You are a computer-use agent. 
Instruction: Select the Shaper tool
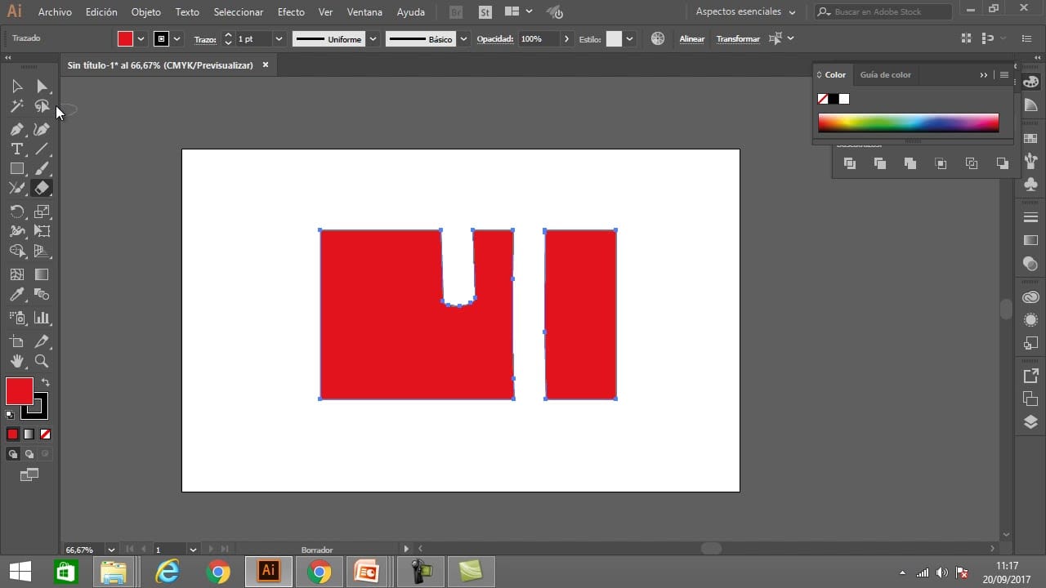coord(16,188)
